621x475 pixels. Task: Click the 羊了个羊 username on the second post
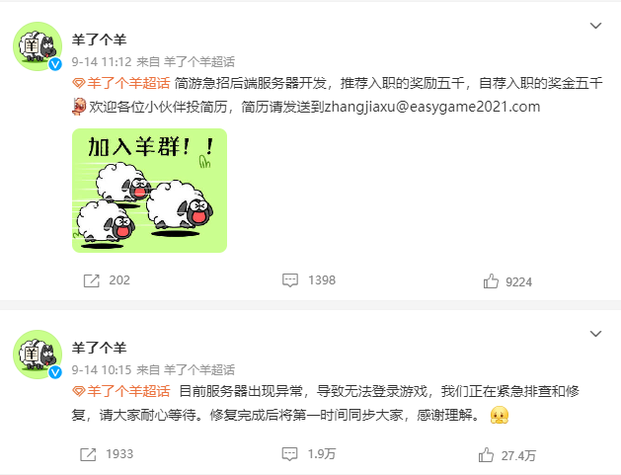tap(99, 348)
